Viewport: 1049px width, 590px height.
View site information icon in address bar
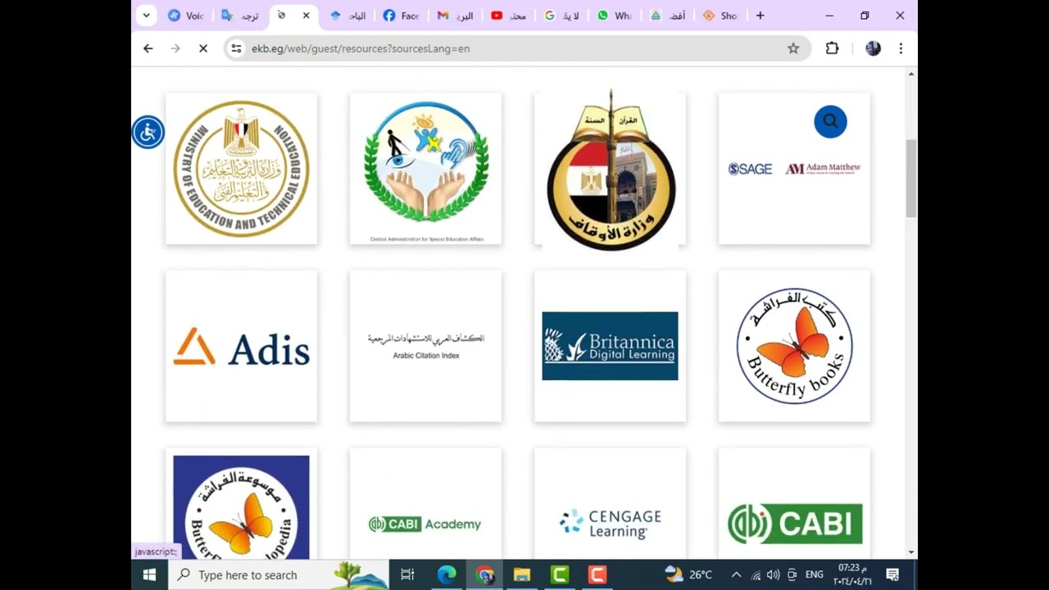coord(236,48)
